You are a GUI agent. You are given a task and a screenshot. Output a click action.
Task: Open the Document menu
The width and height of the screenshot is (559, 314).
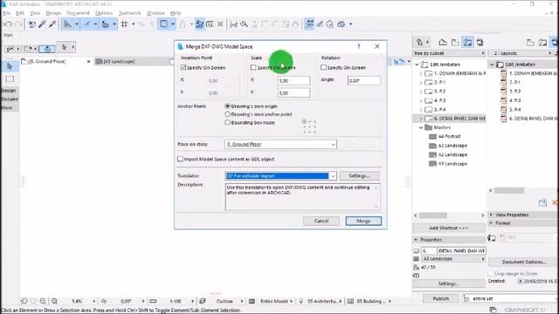(x=78, y=13)
